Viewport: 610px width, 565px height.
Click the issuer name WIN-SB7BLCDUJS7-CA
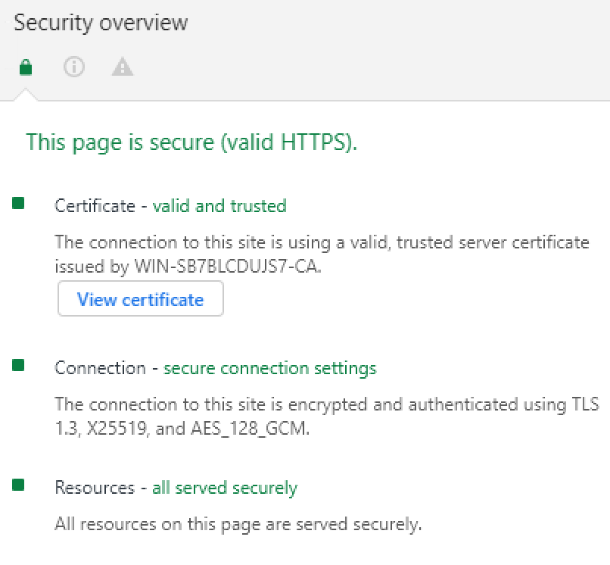coord(227,267)
